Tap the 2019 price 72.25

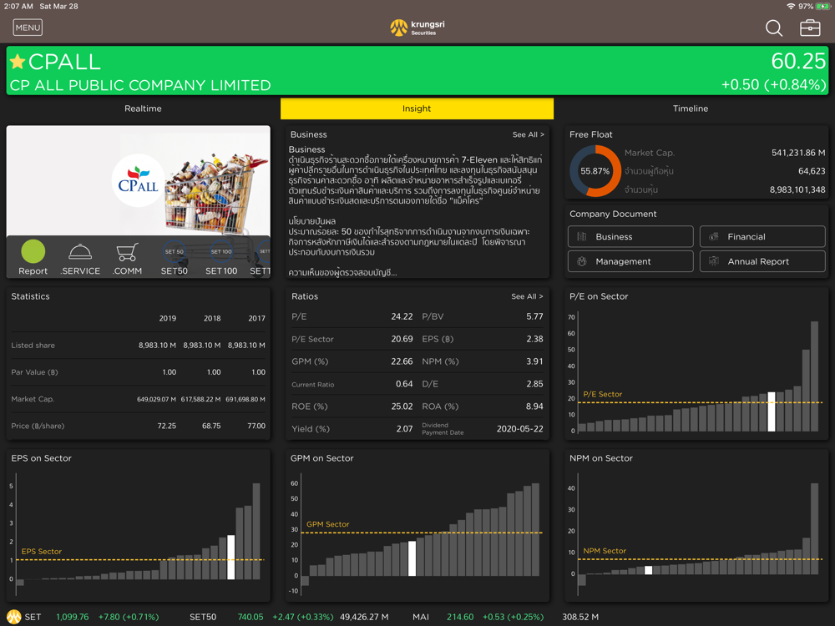point(167,426)
